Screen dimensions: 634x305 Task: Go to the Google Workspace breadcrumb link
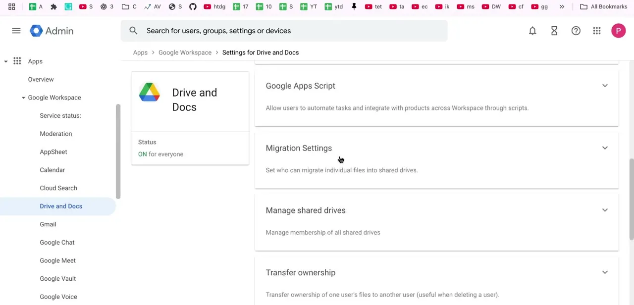coord(185,52)
